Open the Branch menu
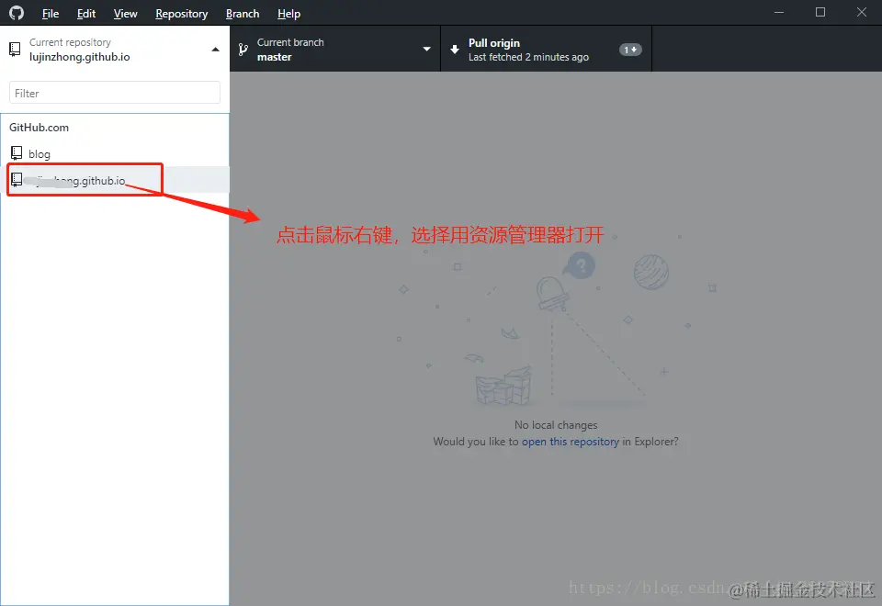 pyautogui.click(x=243, y=14)
